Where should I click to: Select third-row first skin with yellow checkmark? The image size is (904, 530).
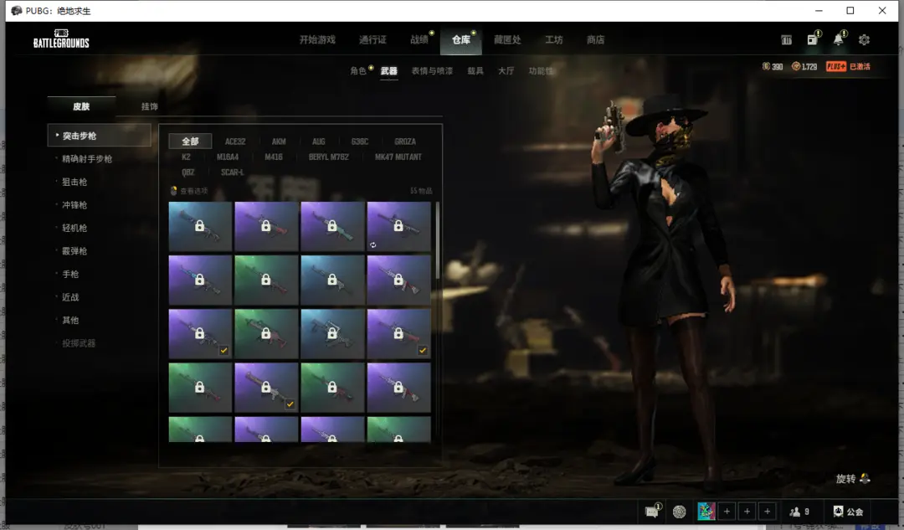point(200,333)
